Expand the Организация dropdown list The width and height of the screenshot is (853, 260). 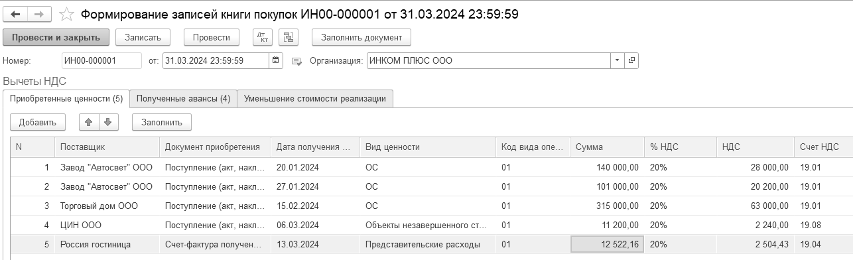pyautogui.click(x=618, y=60)
